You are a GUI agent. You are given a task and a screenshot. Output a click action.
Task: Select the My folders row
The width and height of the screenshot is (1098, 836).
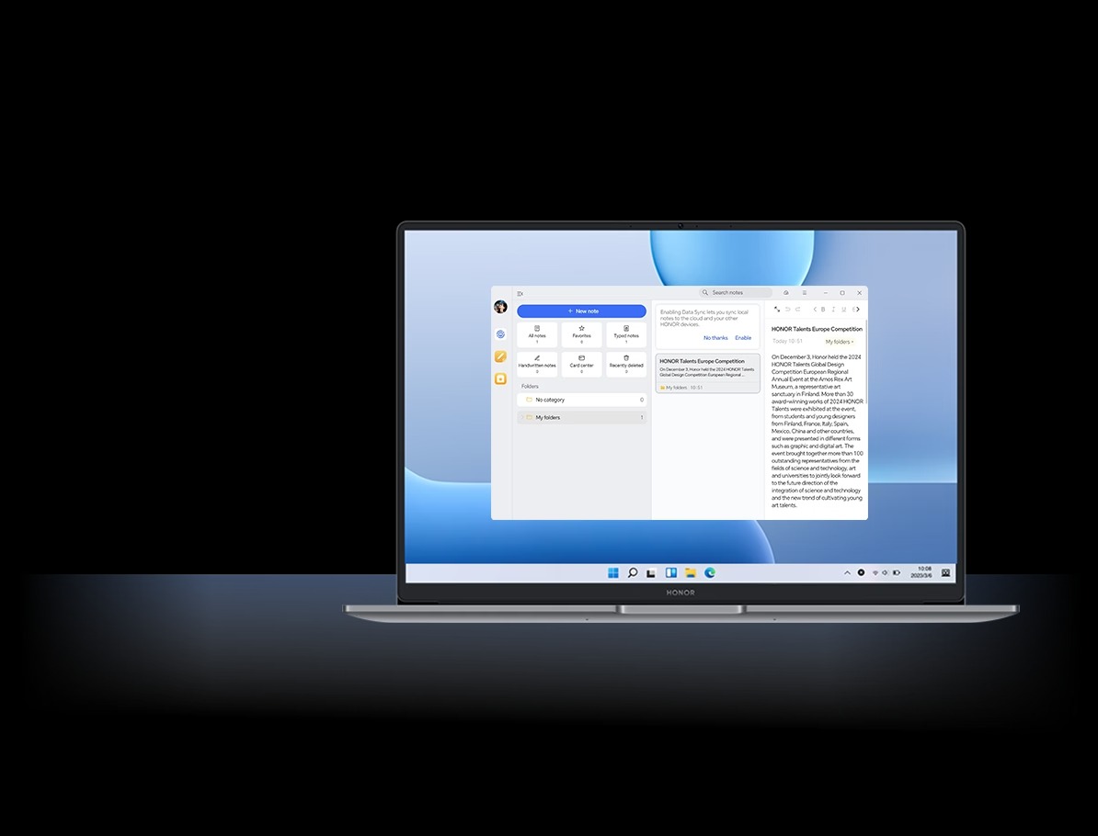click(581, 417)
